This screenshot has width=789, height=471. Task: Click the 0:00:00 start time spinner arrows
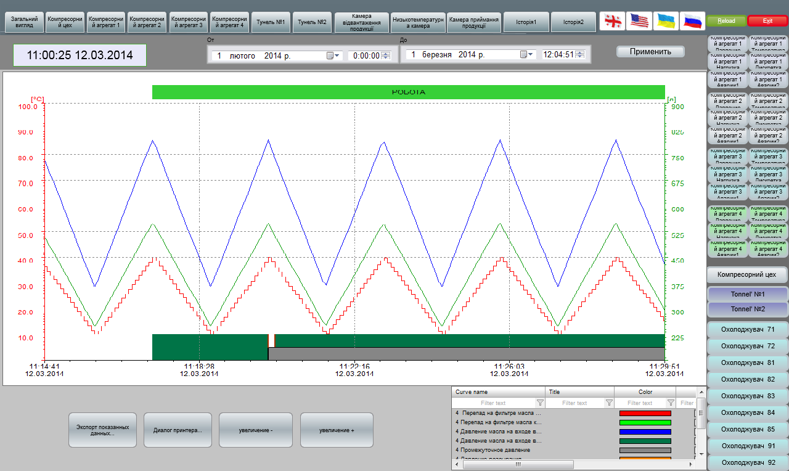pyautogui.click(x=386, y=55)
